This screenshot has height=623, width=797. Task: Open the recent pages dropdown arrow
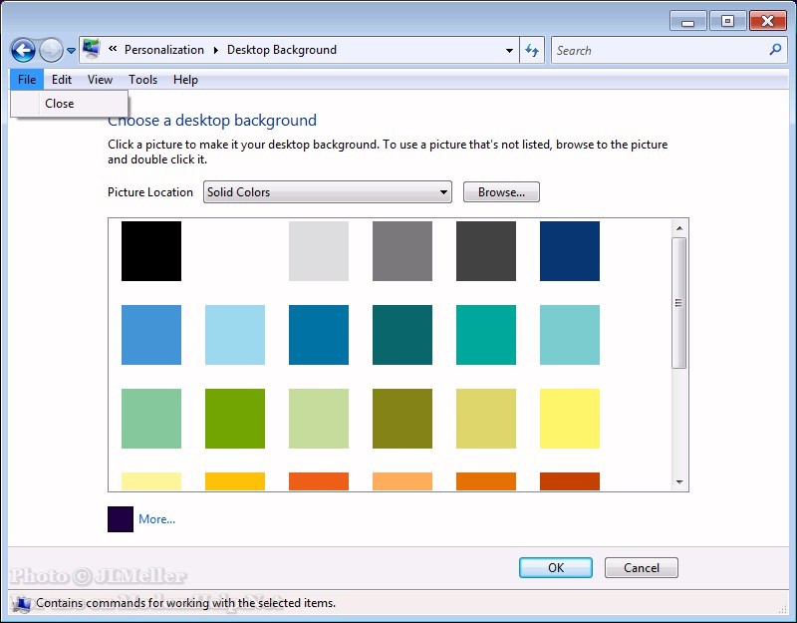pyautogui.click(x=71, y=51)
